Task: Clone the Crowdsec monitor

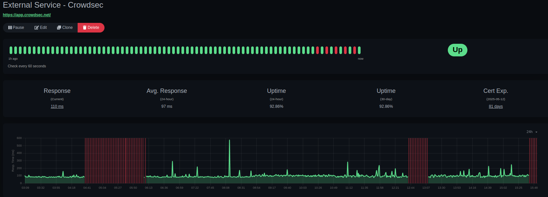Action: [x=65, y=28]
